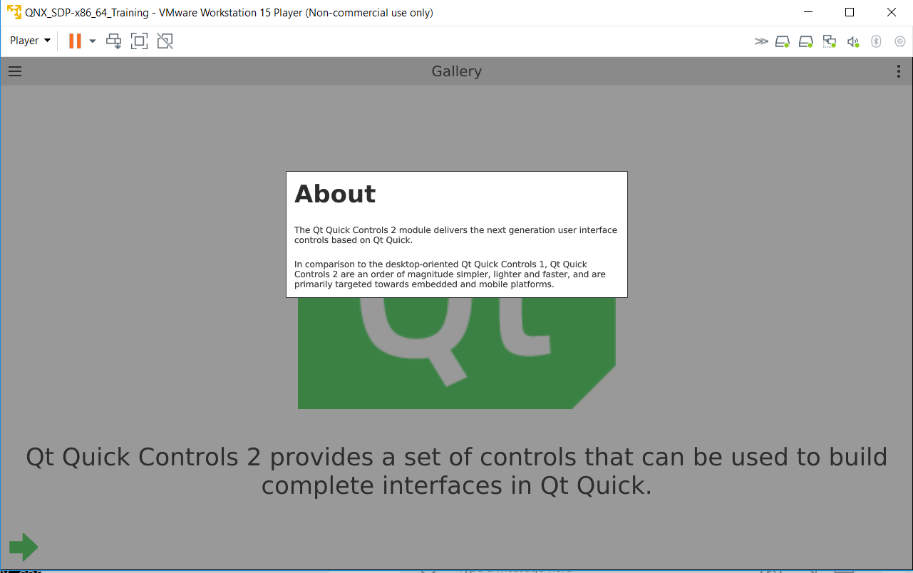Viewport: 913px width, 573px height.
Task: Expand the double-chevron device toolbar toggle
Action: [761, 41]
